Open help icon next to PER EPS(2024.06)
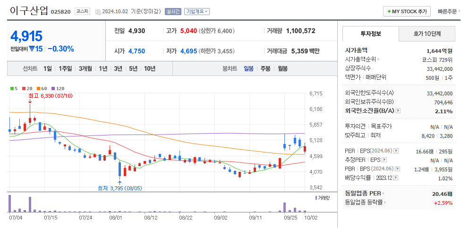This screenshot has width=469, height=228. pyautogui.click(x=396, y=151)
